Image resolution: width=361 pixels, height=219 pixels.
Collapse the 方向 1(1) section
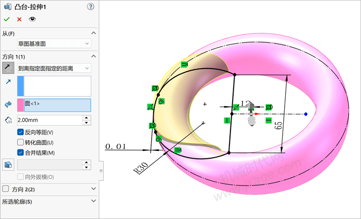click(x=93, y=56)
